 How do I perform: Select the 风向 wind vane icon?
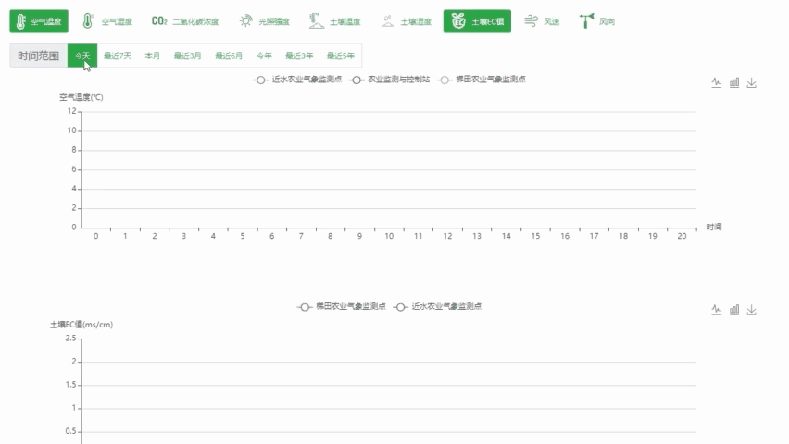[x=586, y=20]
